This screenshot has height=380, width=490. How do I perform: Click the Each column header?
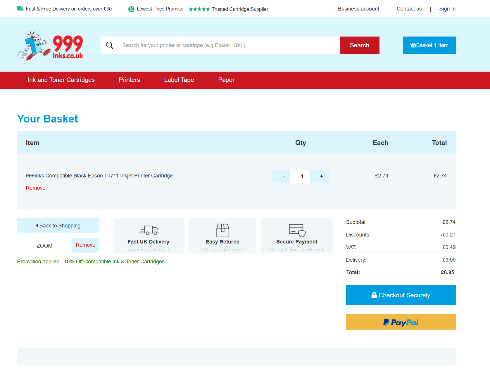coord(380,143)
